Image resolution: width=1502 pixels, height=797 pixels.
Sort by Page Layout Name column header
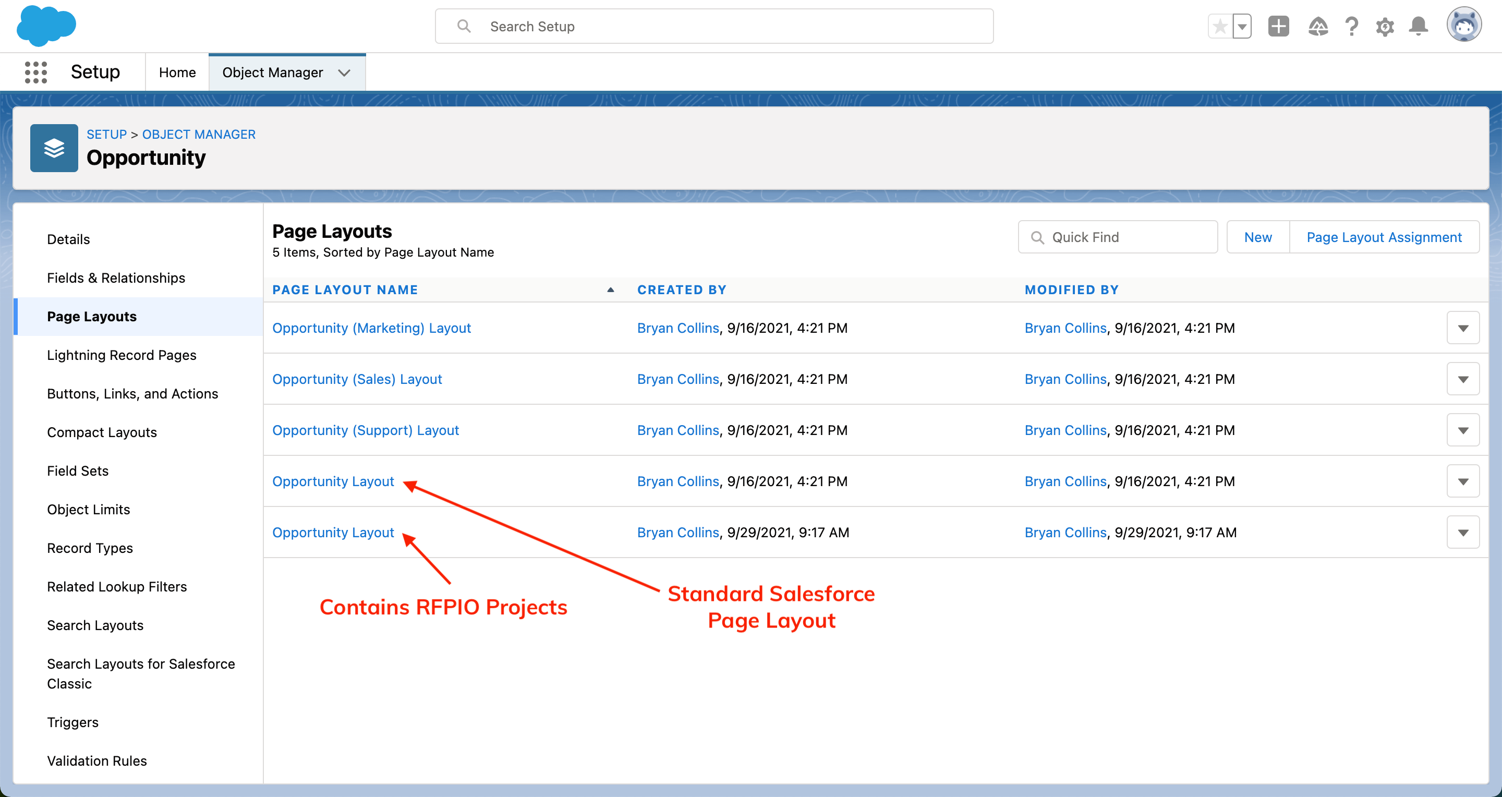(345, 290)
